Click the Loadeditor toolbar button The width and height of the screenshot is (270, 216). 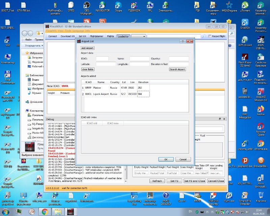click(x=123, y=36)
